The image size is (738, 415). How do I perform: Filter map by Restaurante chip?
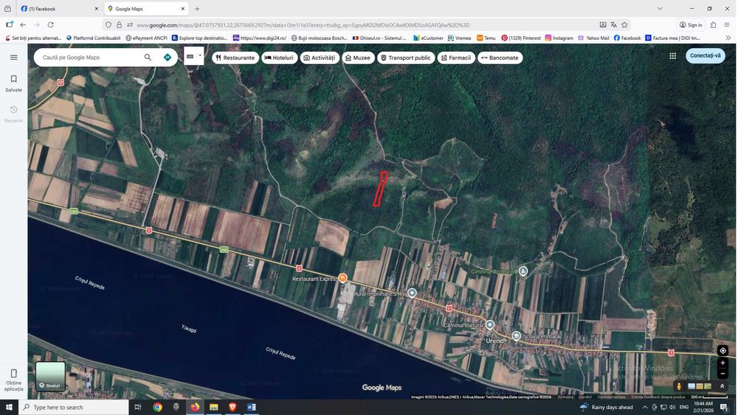235,57
